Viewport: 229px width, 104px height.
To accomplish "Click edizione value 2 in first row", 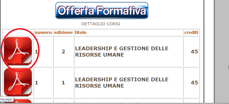I will (63, 51).
